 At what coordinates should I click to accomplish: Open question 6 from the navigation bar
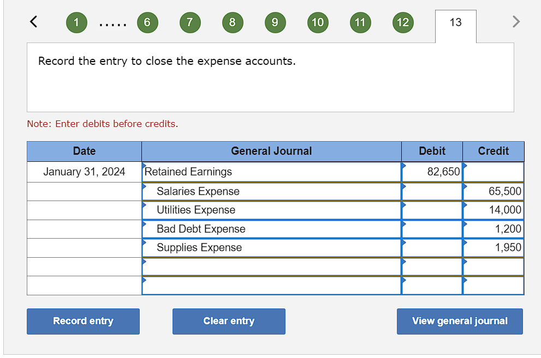[x=147, y=22]
